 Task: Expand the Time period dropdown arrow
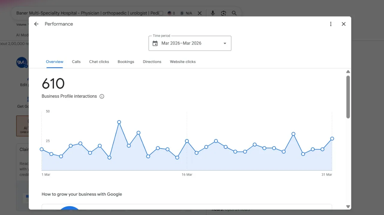pos(225,43)
